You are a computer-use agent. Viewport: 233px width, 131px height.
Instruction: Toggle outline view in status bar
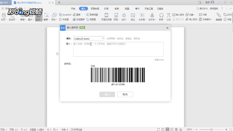pos(172,129)
